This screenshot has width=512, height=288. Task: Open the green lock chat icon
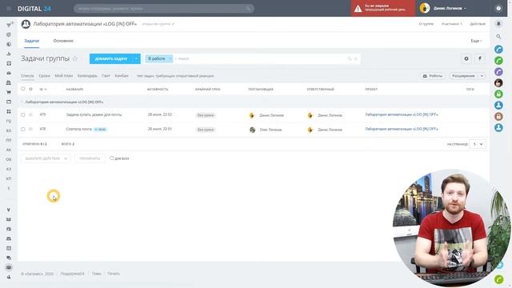click(x=498, y=94)
